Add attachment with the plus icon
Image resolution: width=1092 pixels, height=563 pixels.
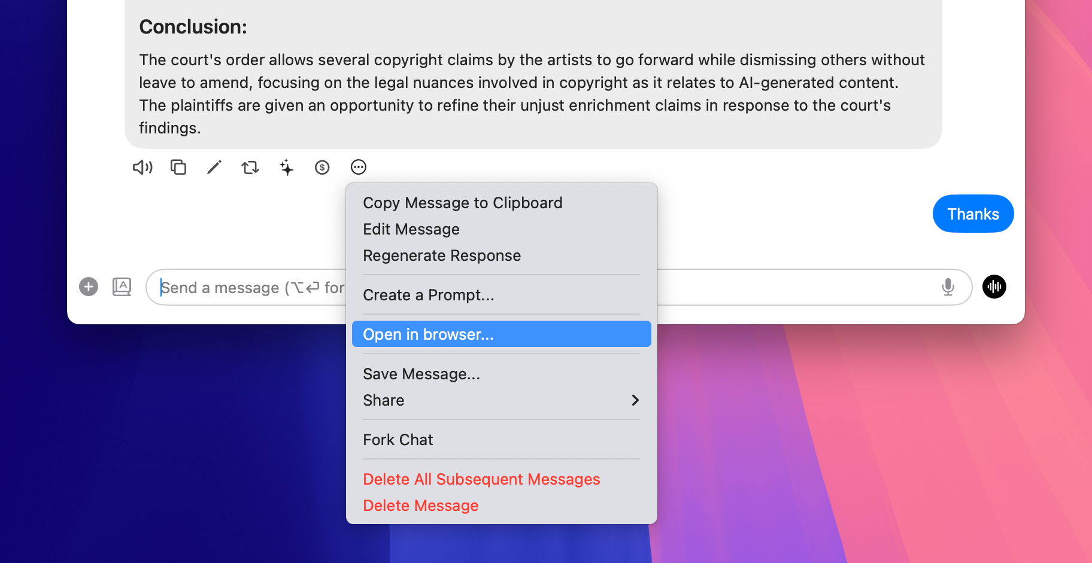(x=89, y=287)
